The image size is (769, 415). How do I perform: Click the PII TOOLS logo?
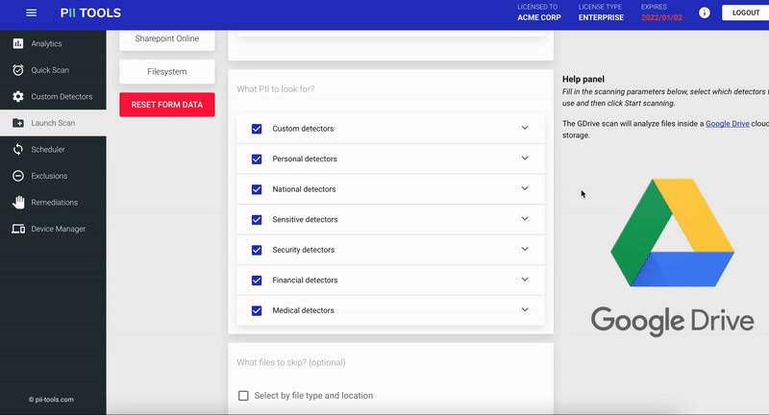[90, 12]
